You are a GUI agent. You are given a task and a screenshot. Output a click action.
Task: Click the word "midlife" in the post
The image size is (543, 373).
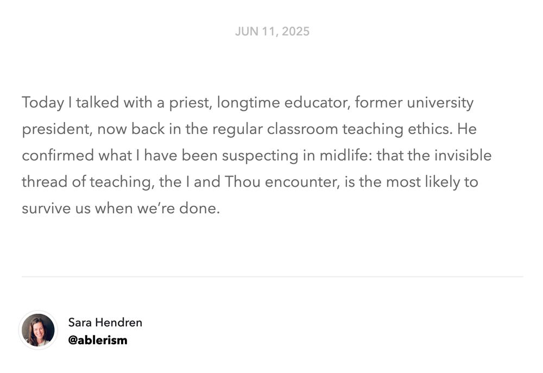point(345,155)
